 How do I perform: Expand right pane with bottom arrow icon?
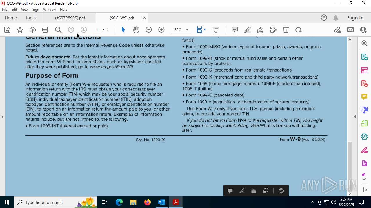tap(365, 190)
